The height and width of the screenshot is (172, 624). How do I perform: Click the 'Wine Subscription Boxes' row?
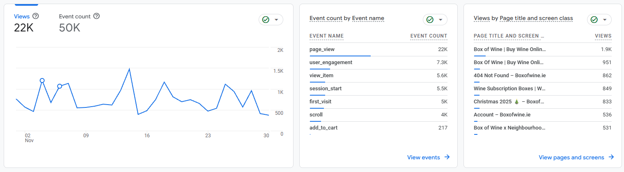click(x=543, y=89)
